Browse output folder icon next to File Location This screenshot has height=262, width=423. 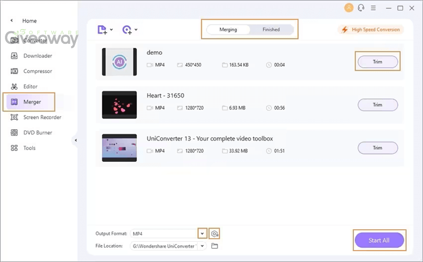click(214, 246)
